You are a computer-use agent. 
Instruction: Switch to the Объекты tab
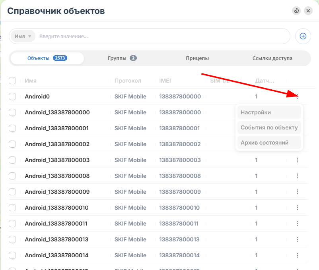tap(47, 58)
